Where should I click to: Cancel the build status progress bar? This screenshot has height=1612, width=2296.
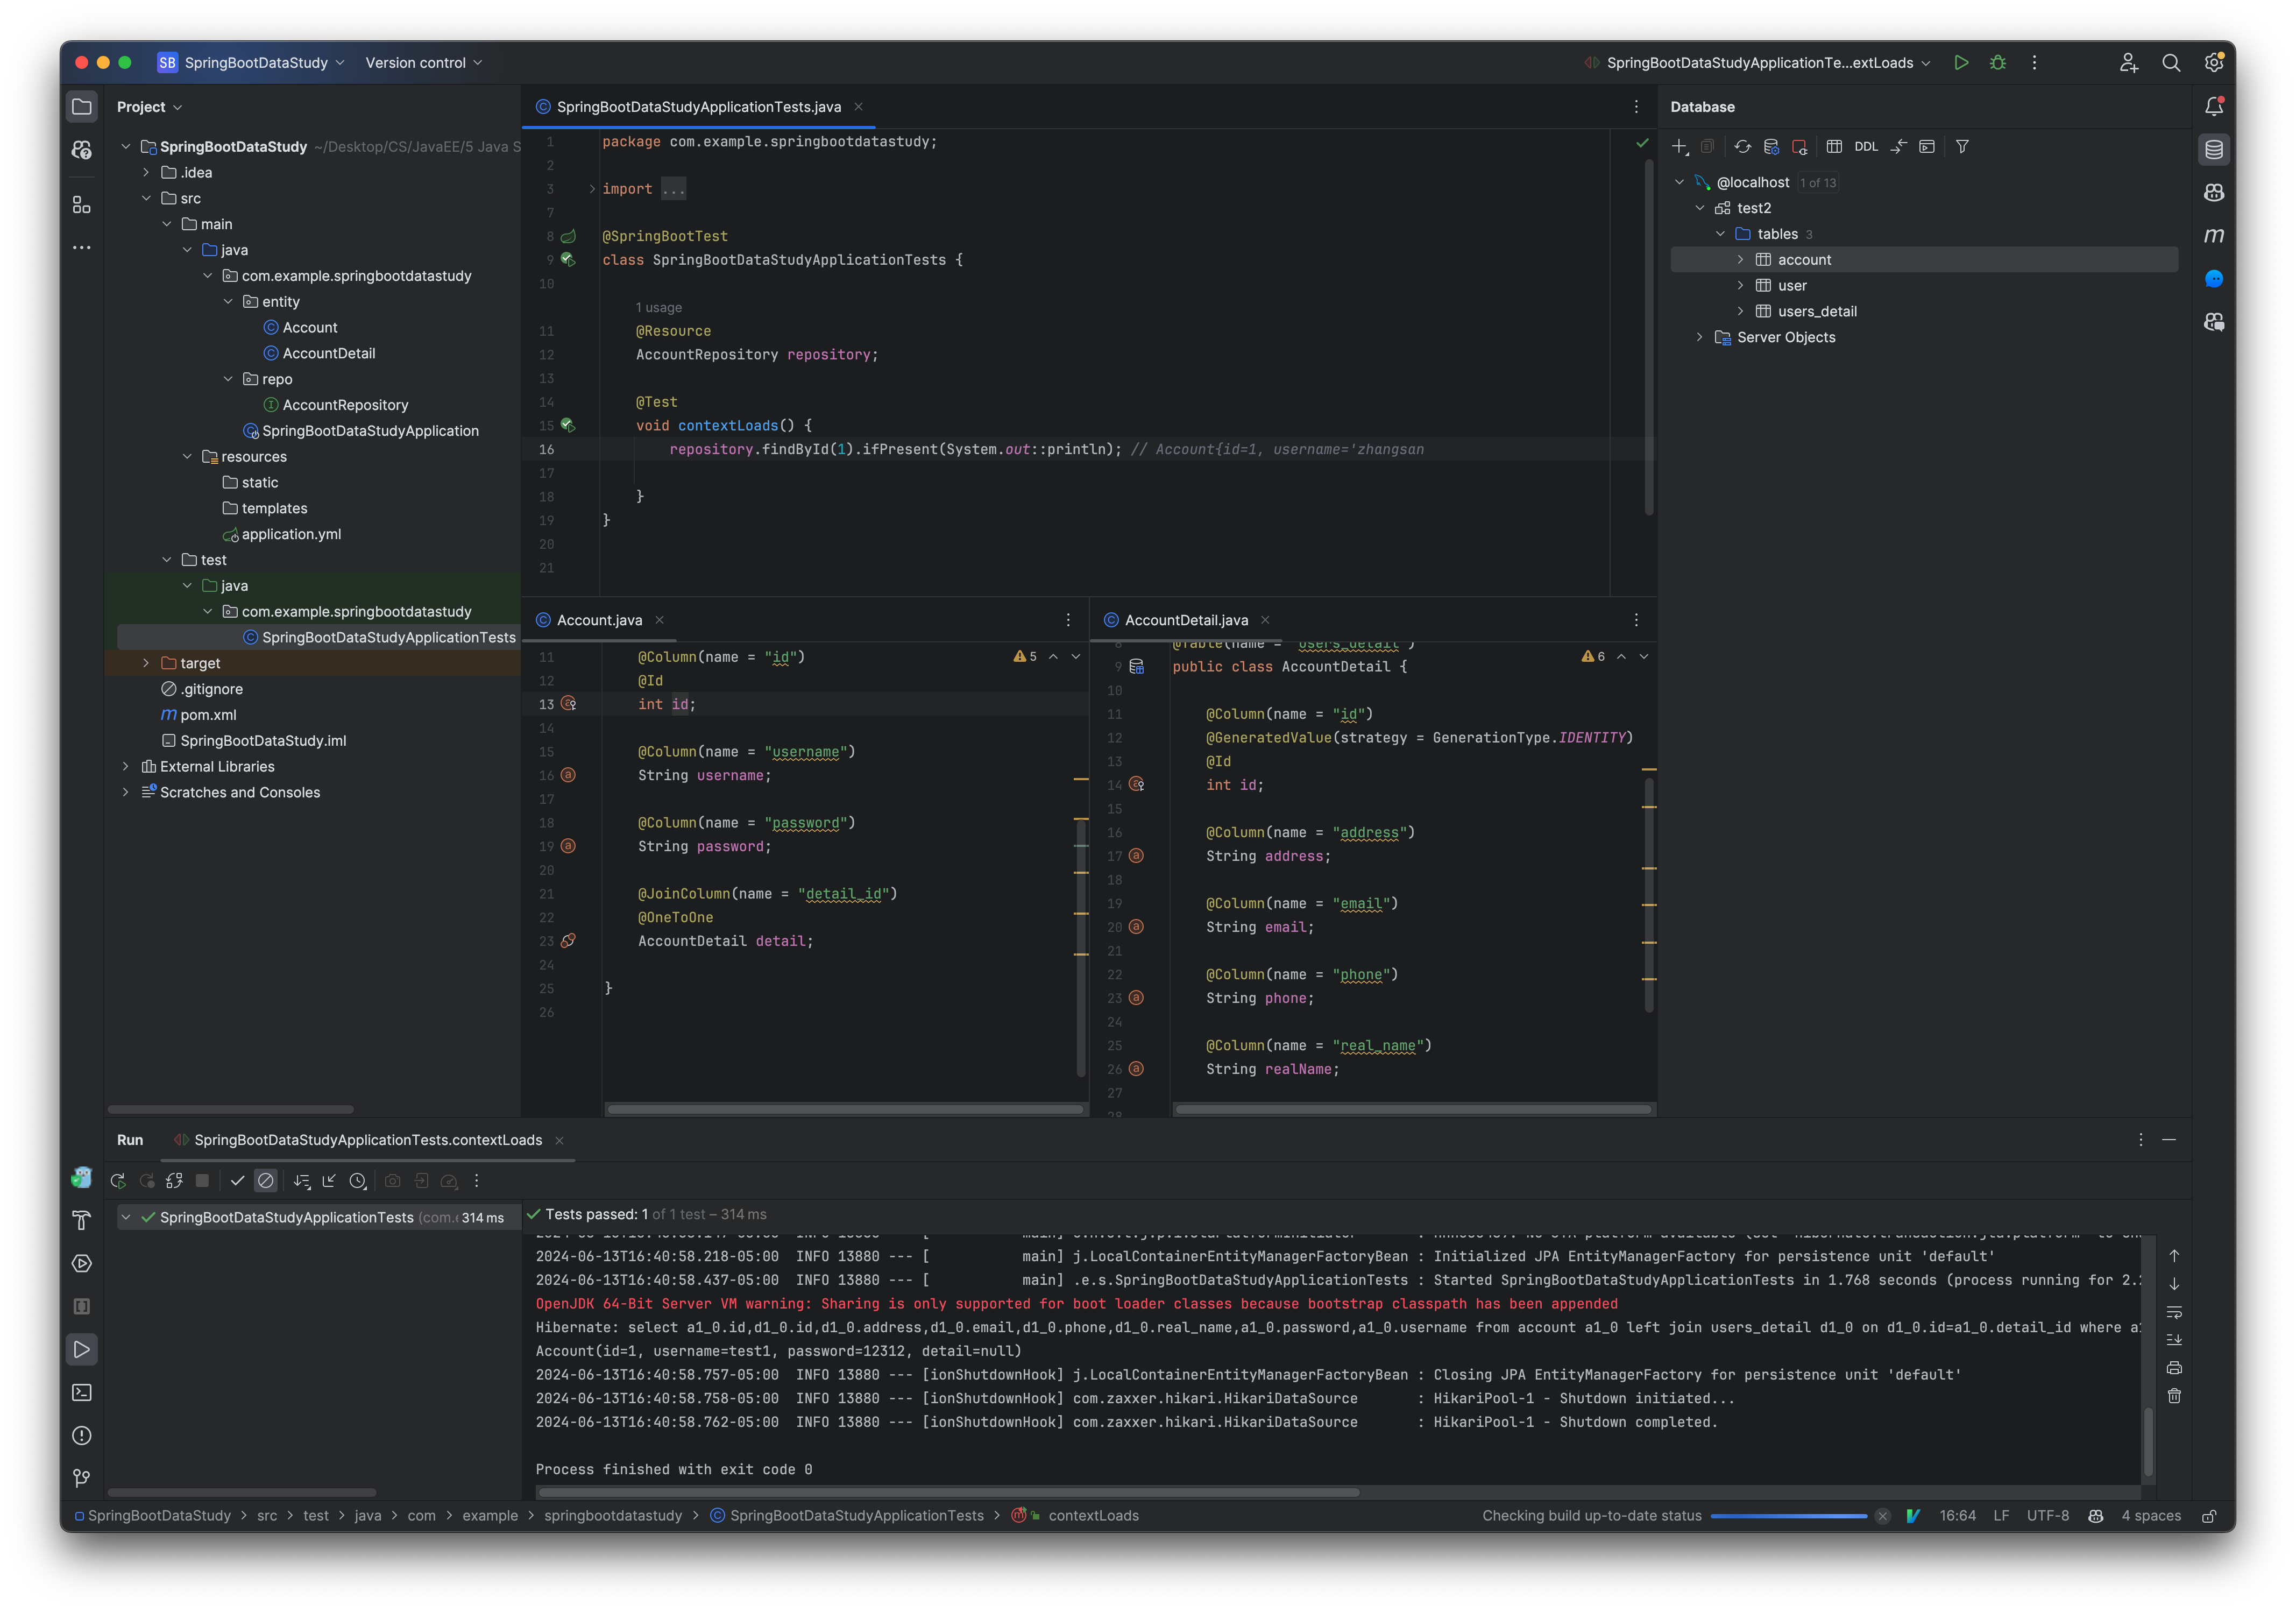(x=1884, y=1516)
